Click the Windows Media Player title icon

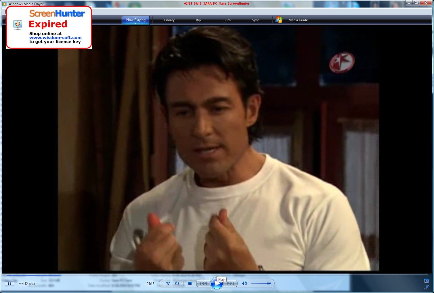pos(5,4)
